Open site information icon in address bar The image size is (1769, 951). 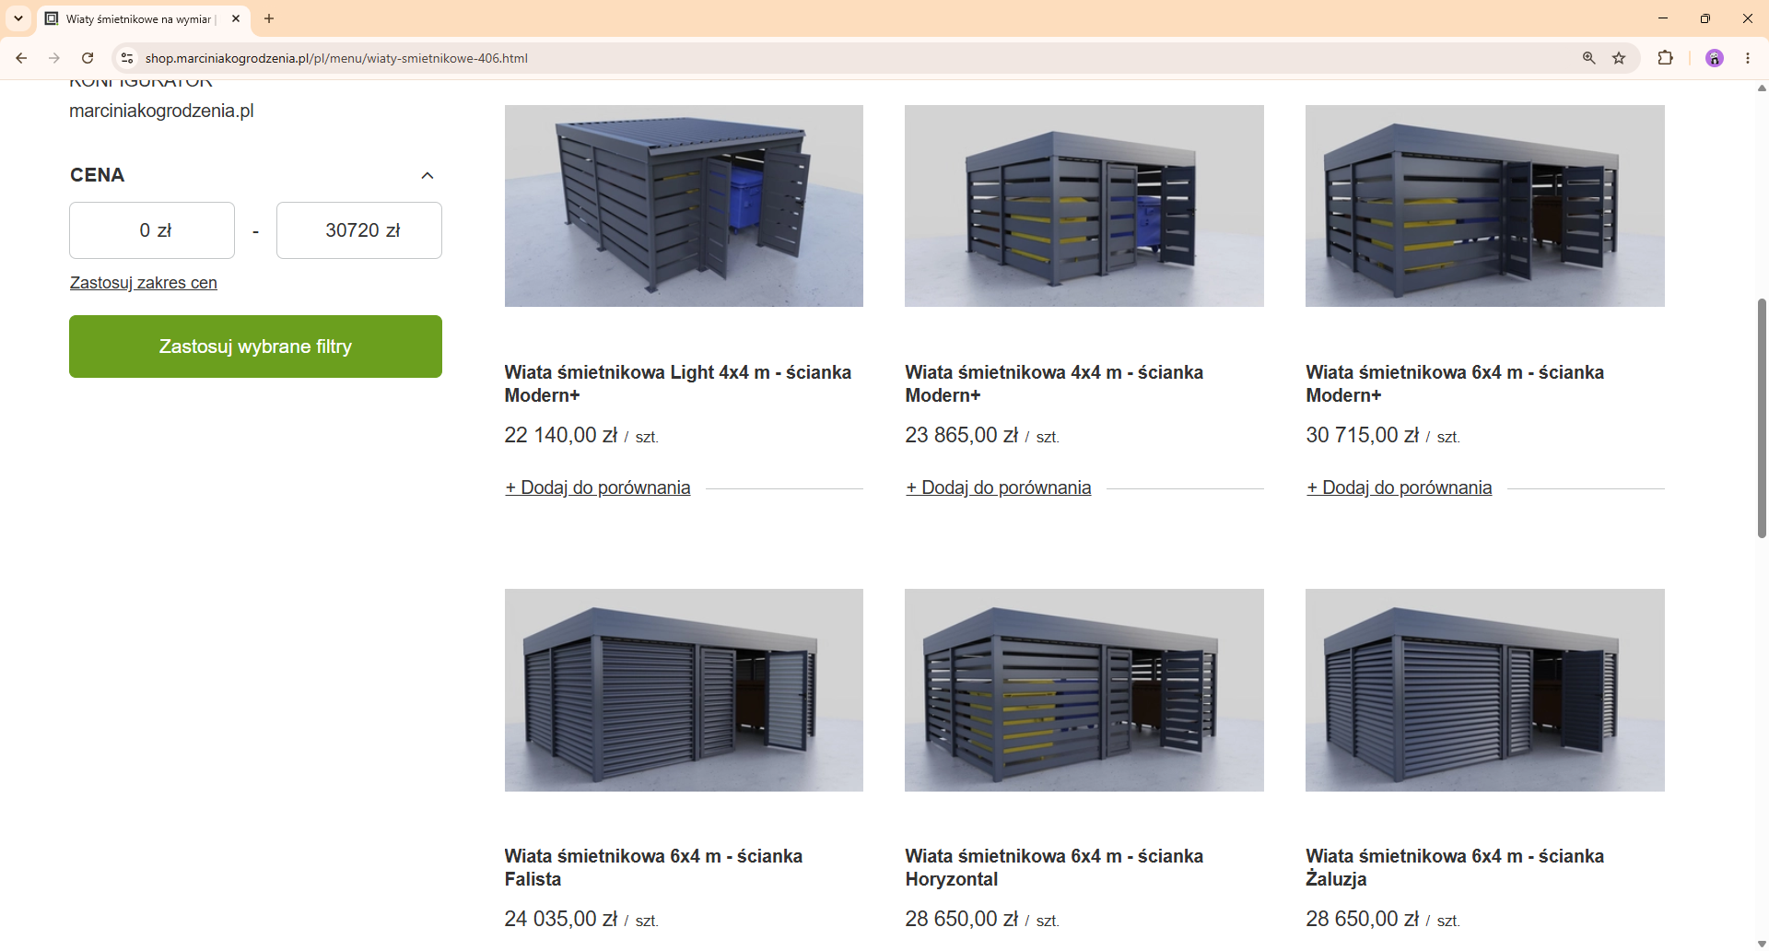[127, 58]
